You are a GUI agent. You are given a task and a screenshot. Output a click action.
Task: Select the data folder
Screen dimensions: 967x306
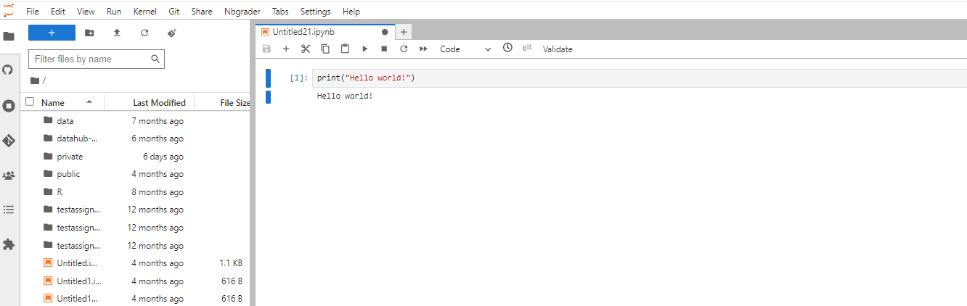tap(136, 121)
